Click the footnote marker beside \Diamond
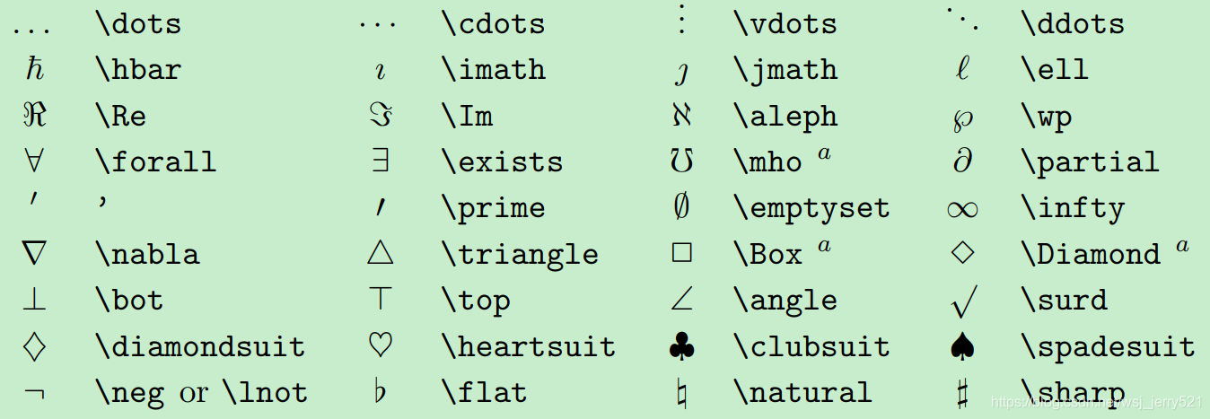1210x419 pixels. (x=1182, y=246)
